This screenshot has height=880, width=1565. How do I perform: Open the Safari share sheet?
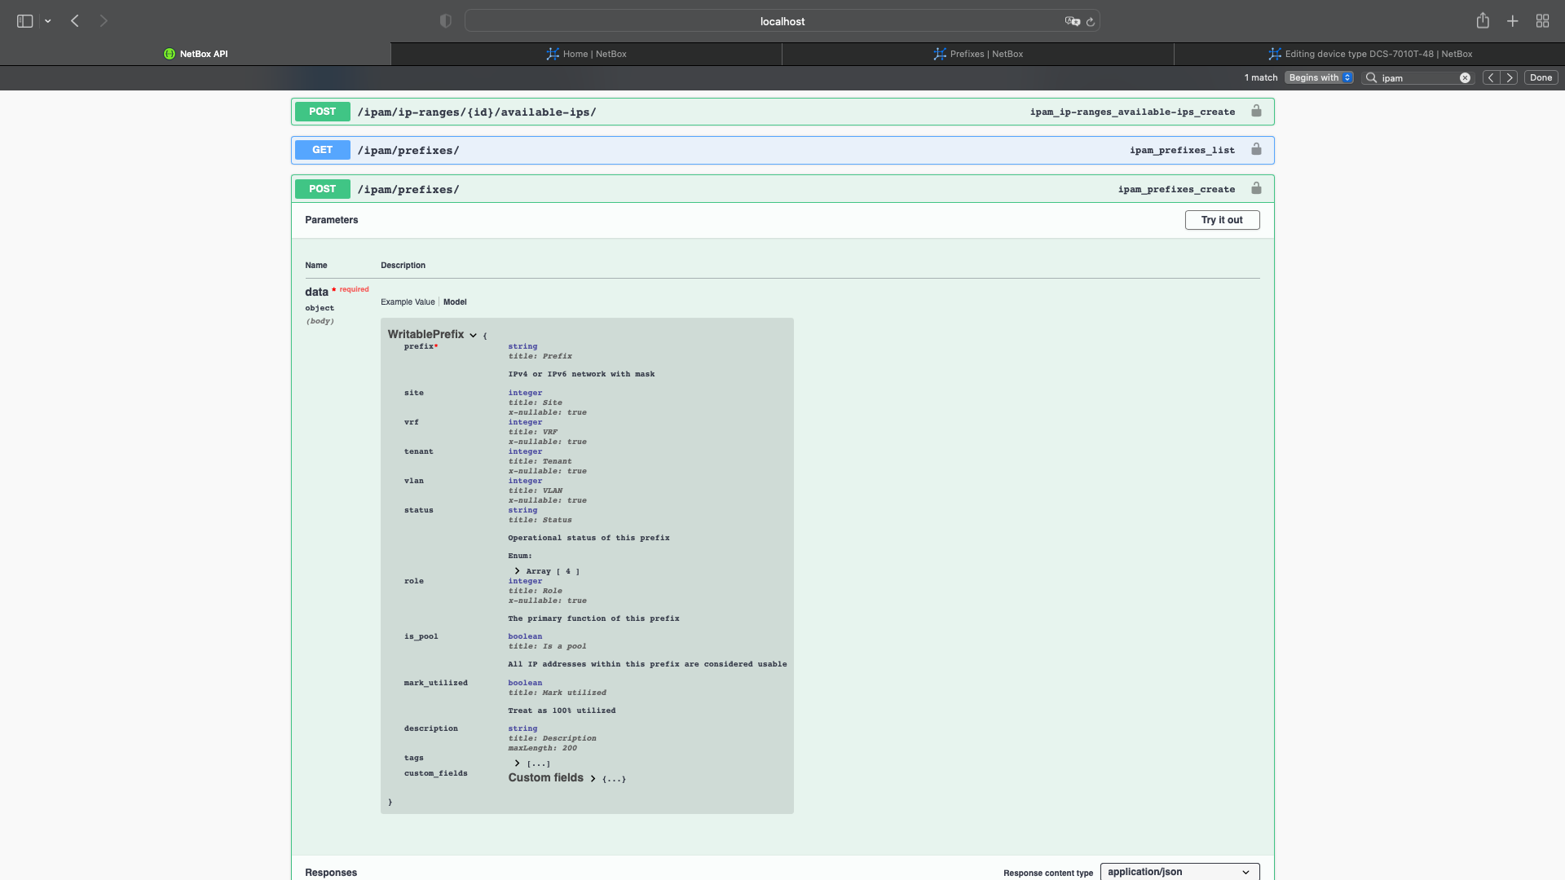point(1483,20)
